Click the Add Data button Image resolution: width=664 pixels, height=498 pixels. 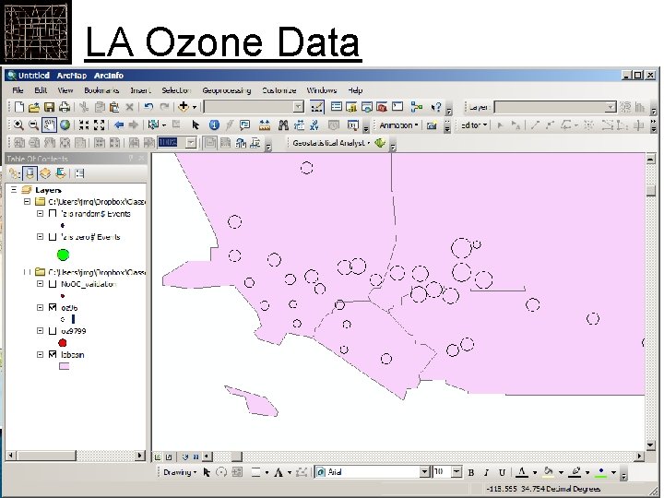tap(184, 107)
